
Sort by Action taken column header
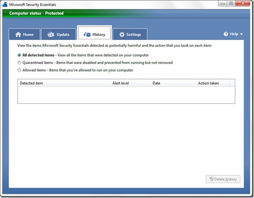click(213, 83)
